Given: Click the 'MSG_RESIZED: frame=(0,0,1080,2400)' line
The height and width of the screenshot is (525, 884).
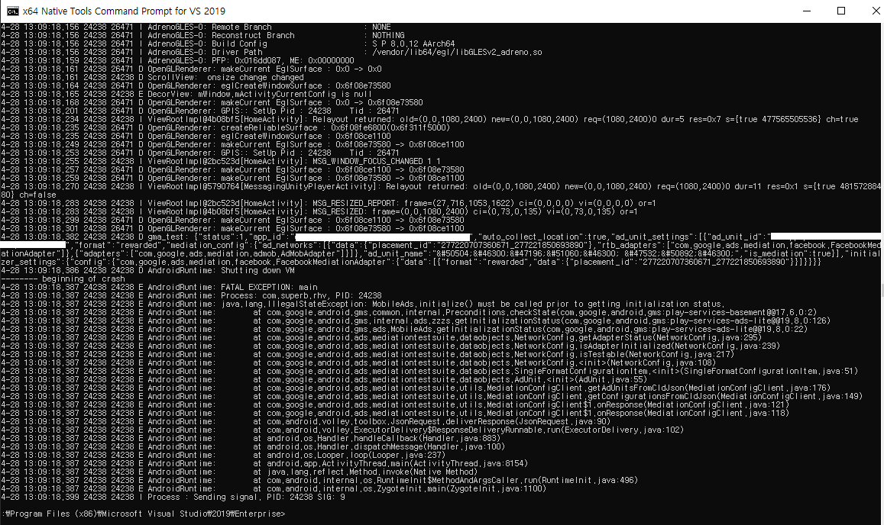Looking at the screenshot, I should pyautogui.click(x=319, y=212).
